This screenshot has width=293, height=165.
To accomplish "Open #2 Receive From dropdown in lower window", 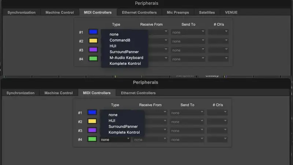I will pyautogui.click(x=156, y=122).
